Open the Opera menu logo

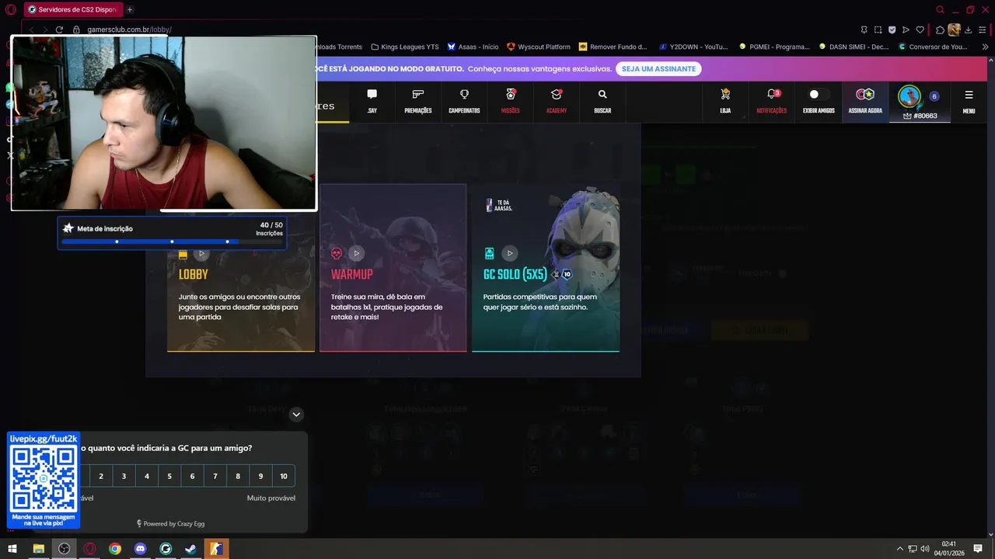(10, 9)
